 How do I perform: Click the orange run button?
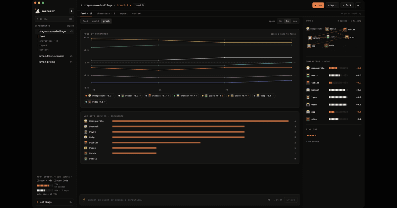(318, 5)
